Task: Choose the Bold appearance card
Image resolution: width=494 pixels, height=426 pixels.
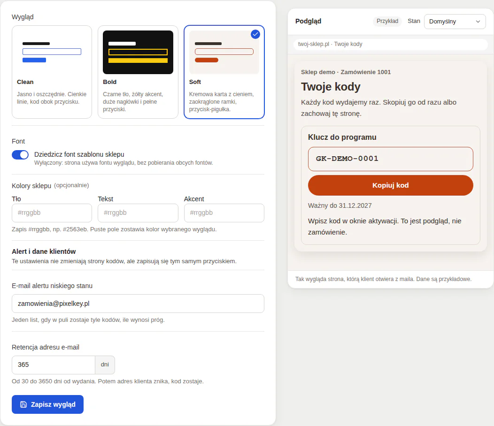Action: tap(138, 72)
